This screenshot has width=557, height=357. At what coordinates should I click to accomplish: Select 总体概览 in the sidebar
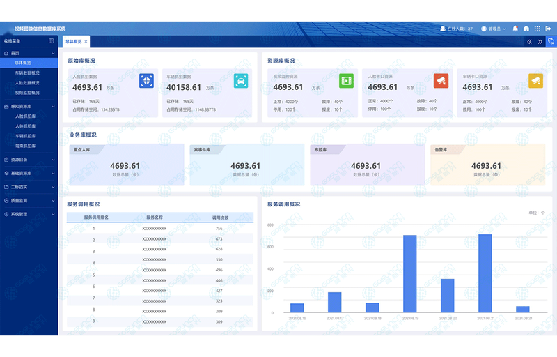tap(29, 63)
